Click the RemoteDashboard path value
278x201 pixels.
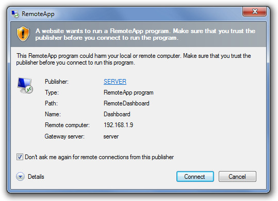[126, 103]
